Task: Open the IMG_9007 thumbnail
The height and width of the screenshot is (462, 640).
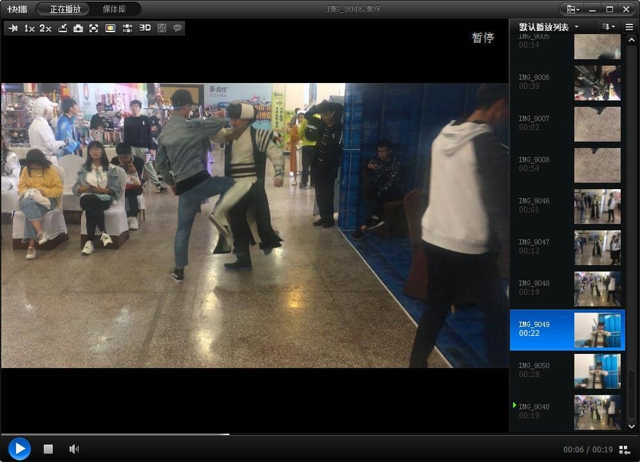Action: [x=597, y=124]
